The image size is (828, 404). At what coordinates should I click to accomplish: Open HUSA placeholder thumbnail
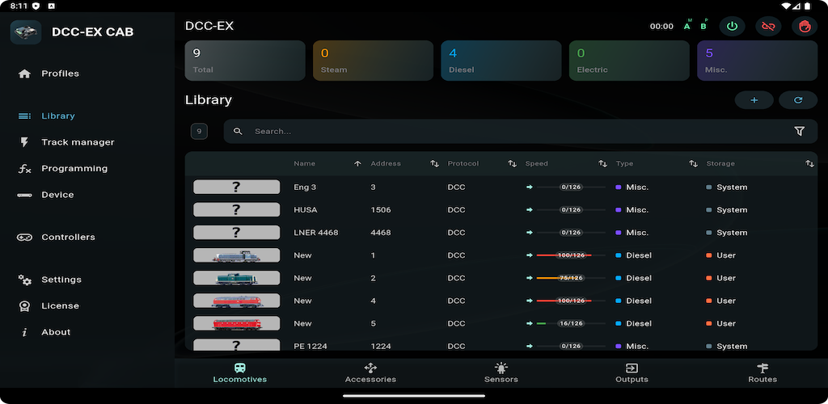(x=237, y=210)
